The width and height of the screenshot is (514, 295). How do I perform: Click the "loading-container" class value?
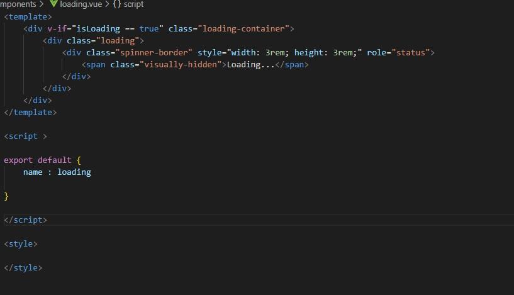pyautogui.click(x=243, y=29)
